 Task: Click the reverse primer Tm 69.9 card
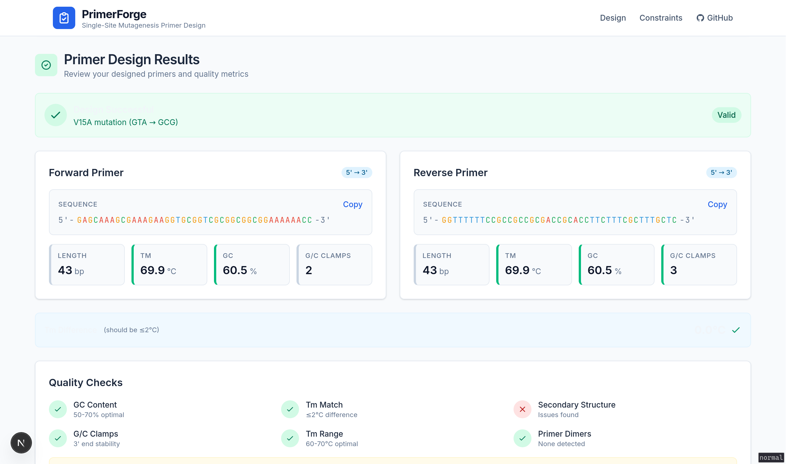(534, 264)
